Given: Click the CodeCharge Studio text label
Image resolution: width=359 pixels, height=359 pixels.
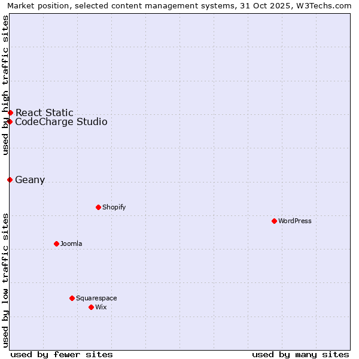Looking at the screenshot, I should click(x=61, y=122).
